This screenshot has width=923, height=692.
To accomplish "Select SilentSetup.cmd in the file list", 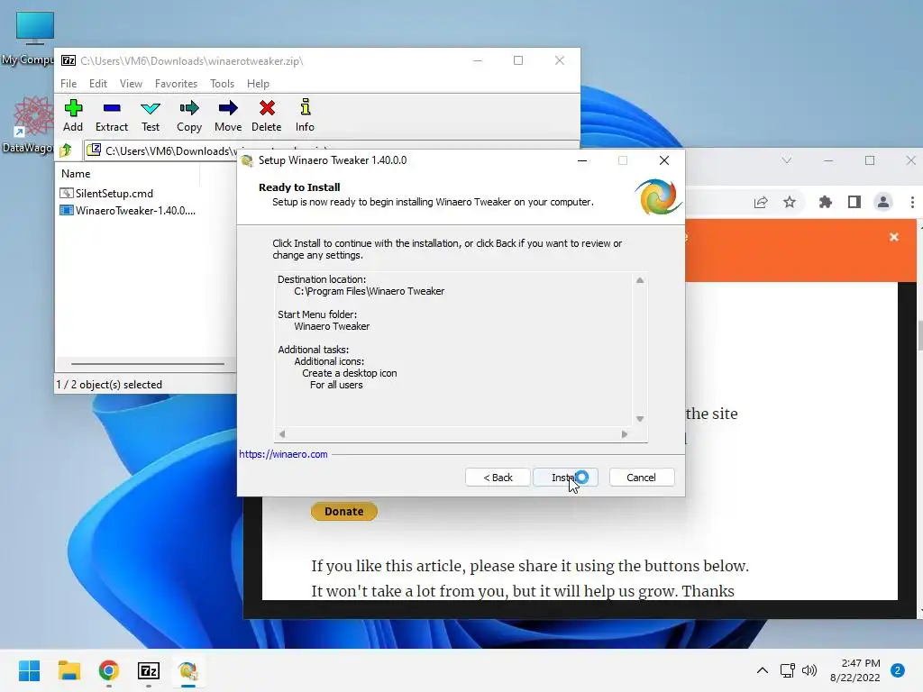I will (106, 193).
